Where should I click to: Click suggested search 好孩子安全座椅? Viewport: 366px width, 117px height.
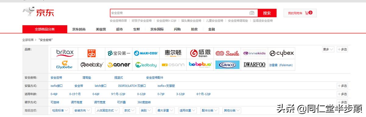[x=142, y=21]
